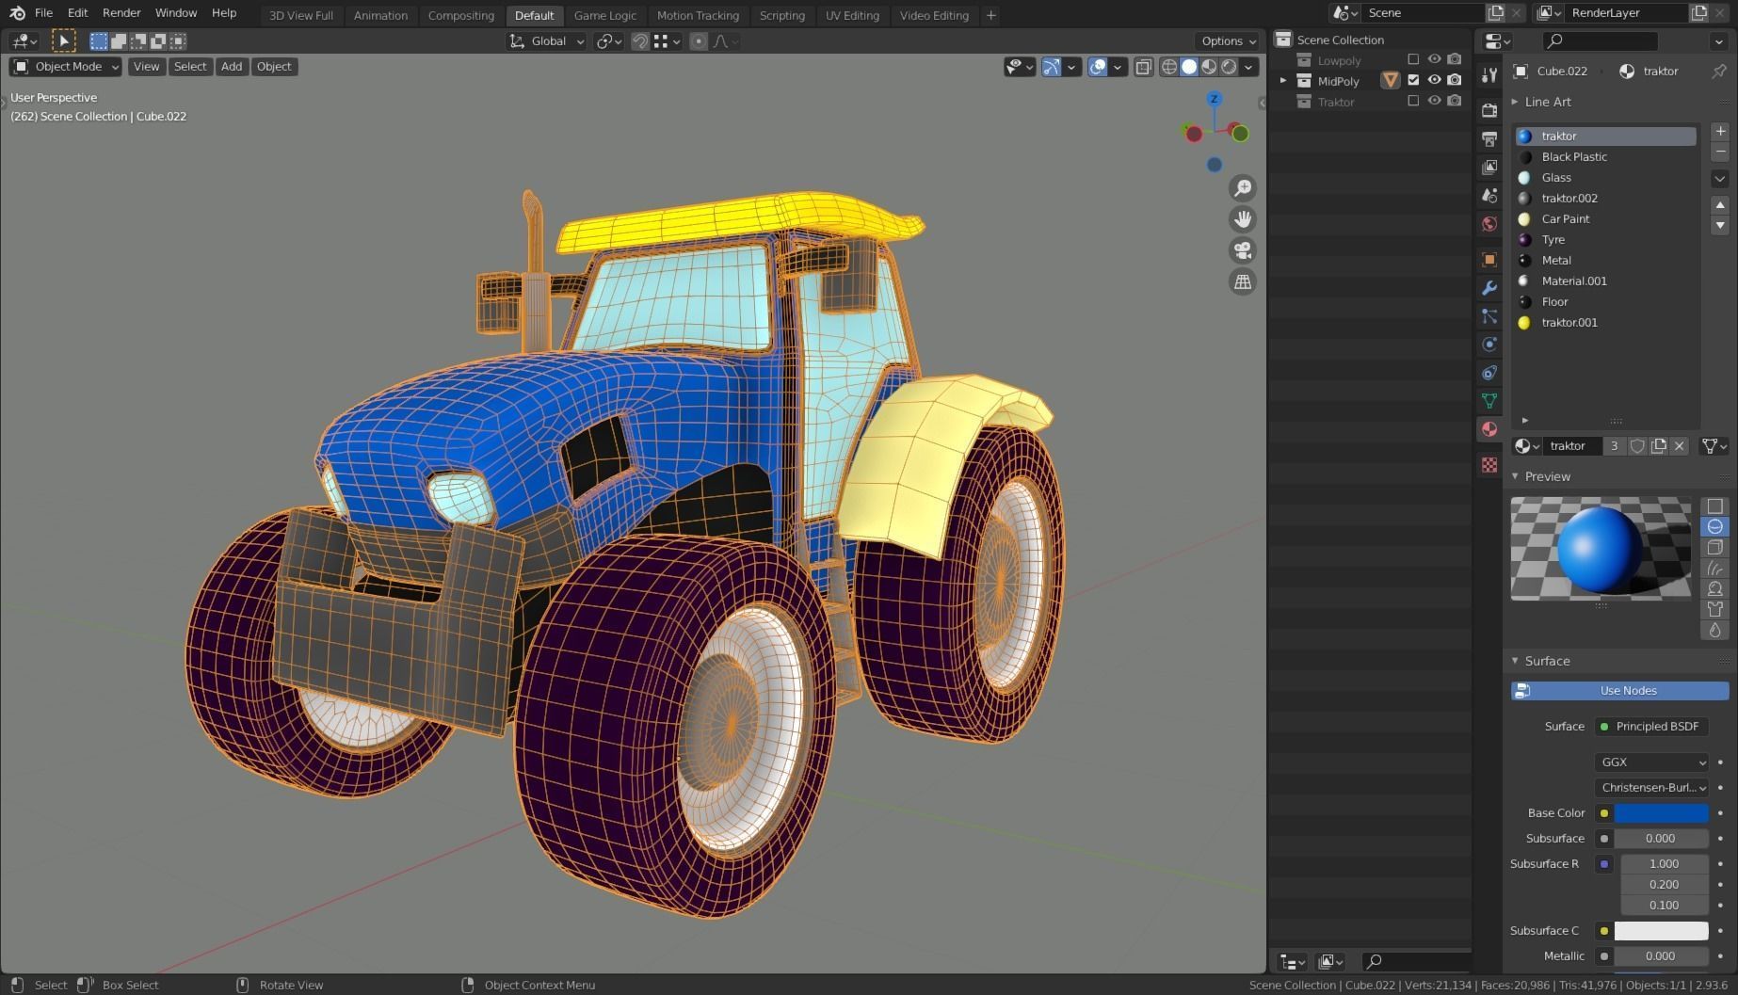Switch viewport shading to rendered
The height and width of the screenshot is (995, 1738).
(x=1229, y=67)
